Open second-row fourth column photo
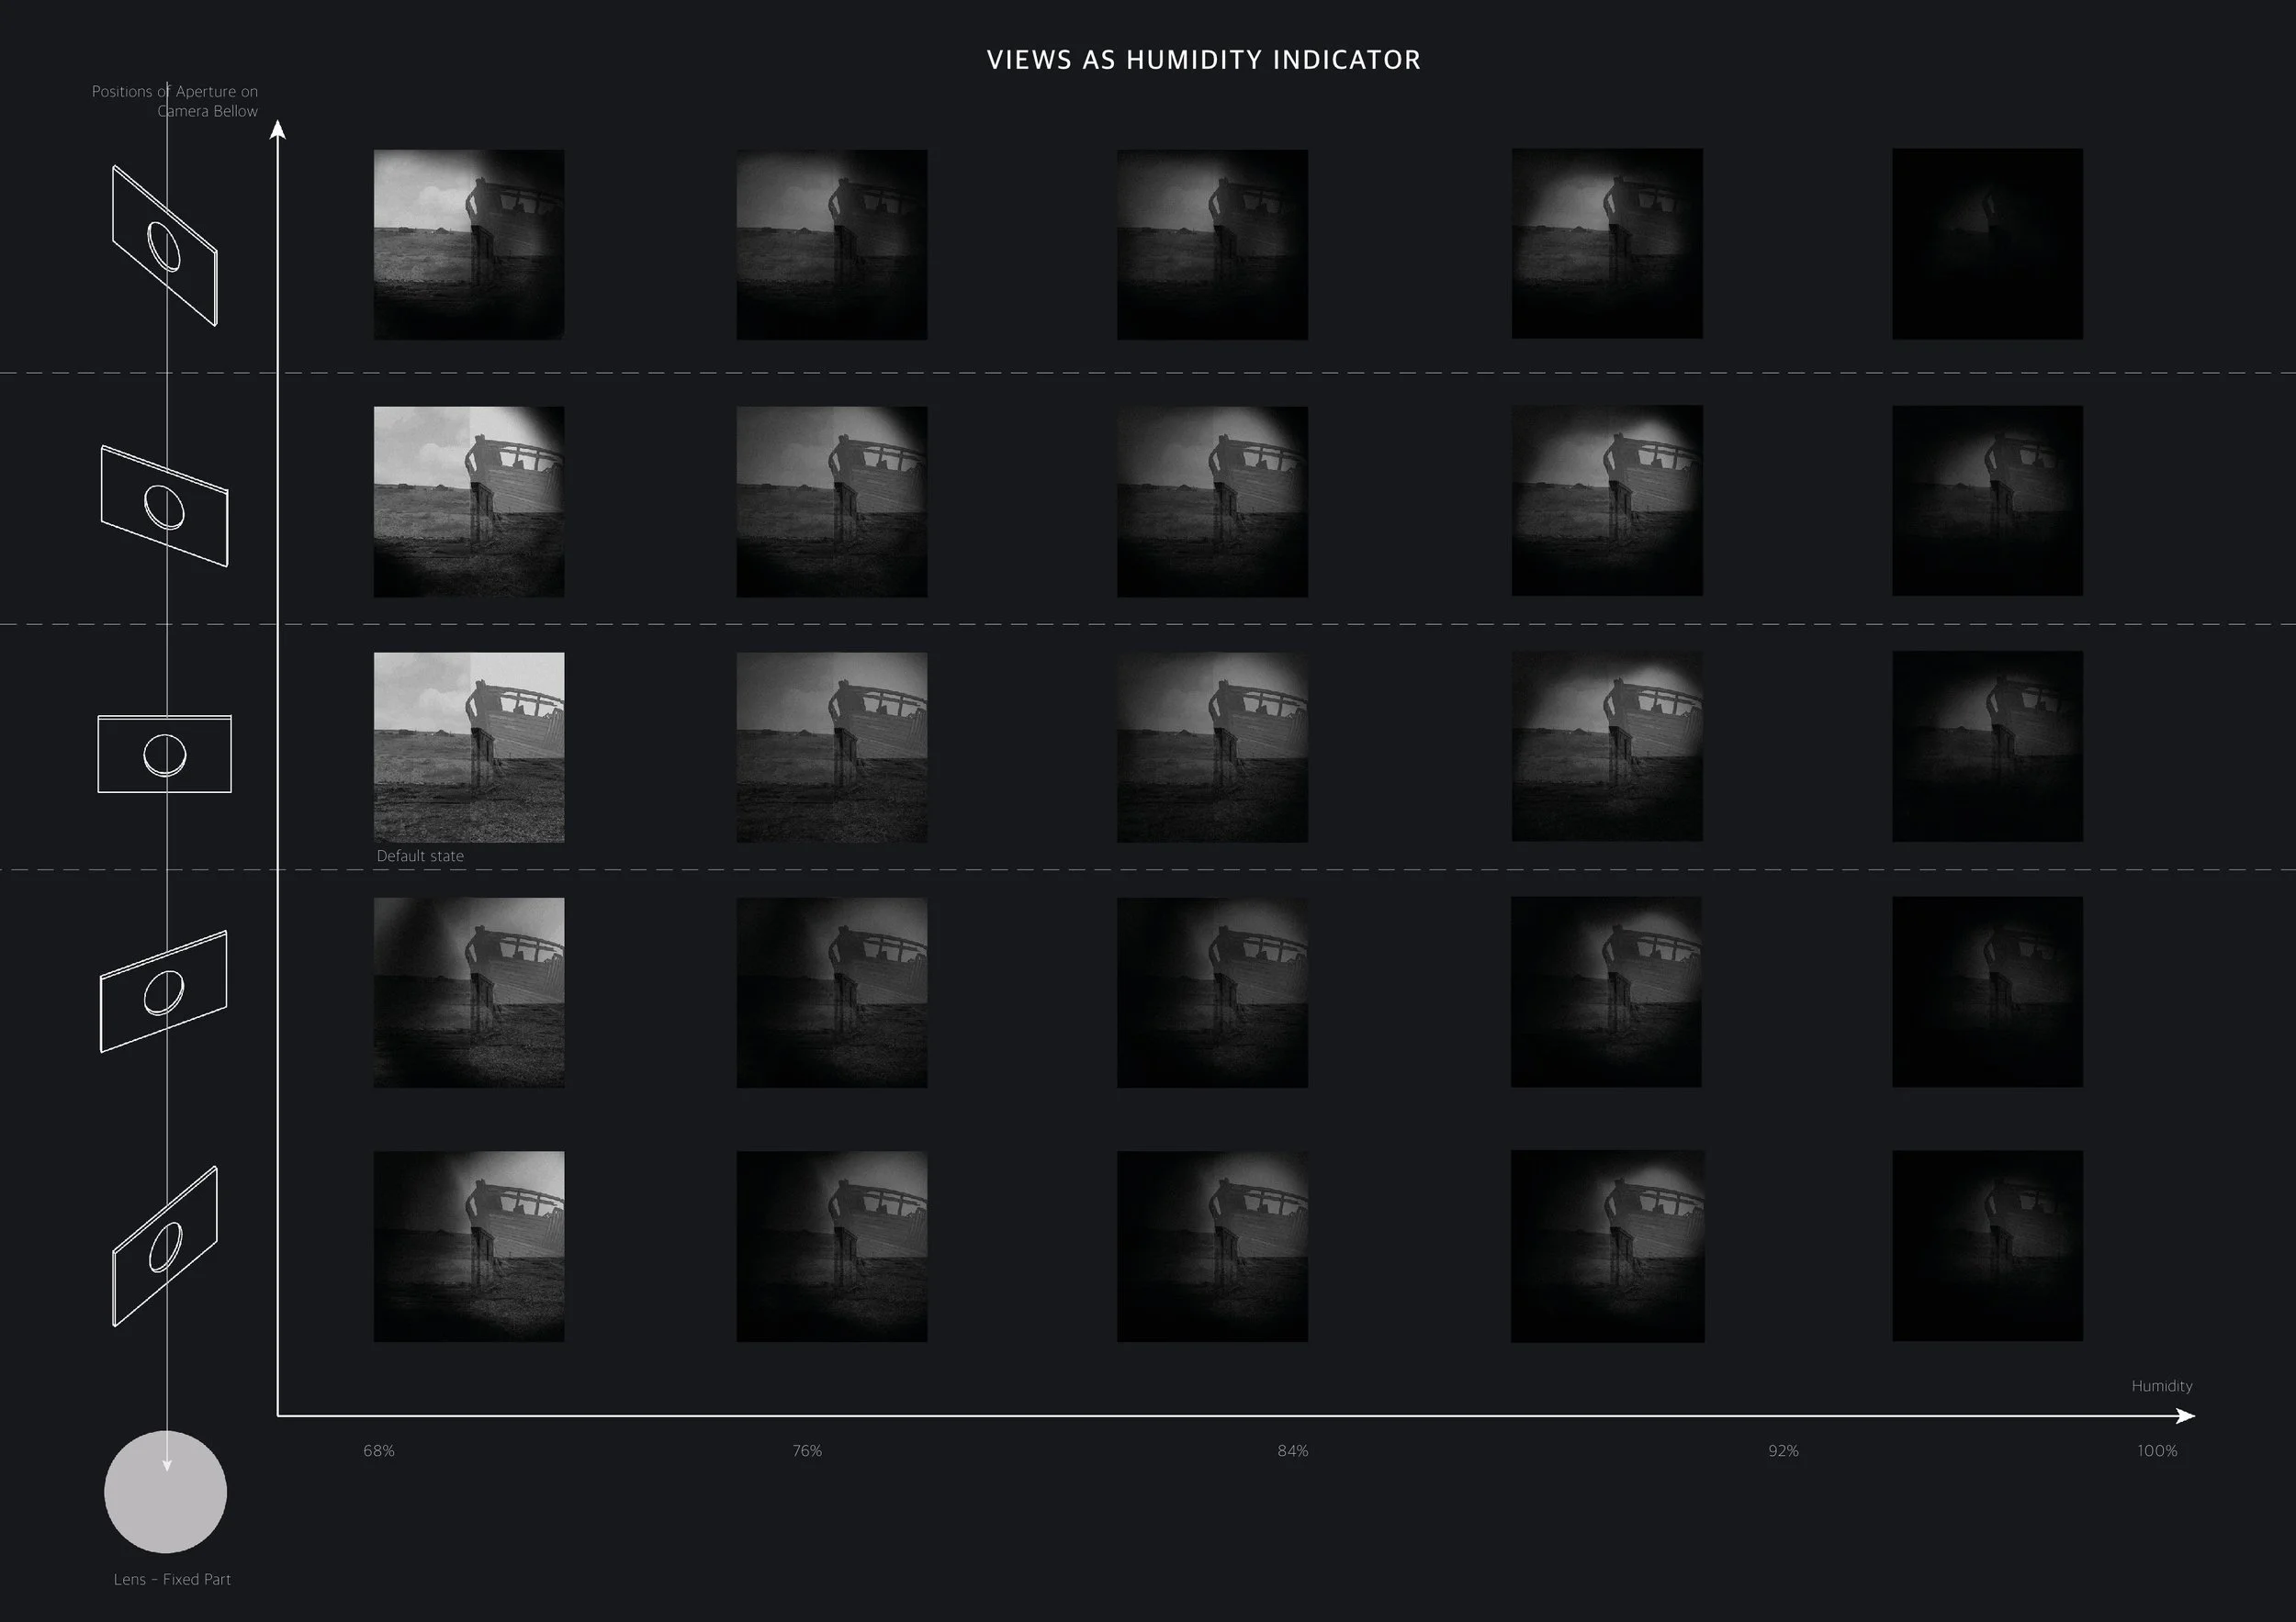The image size is (2296, 1622). tap(1607, 499)
